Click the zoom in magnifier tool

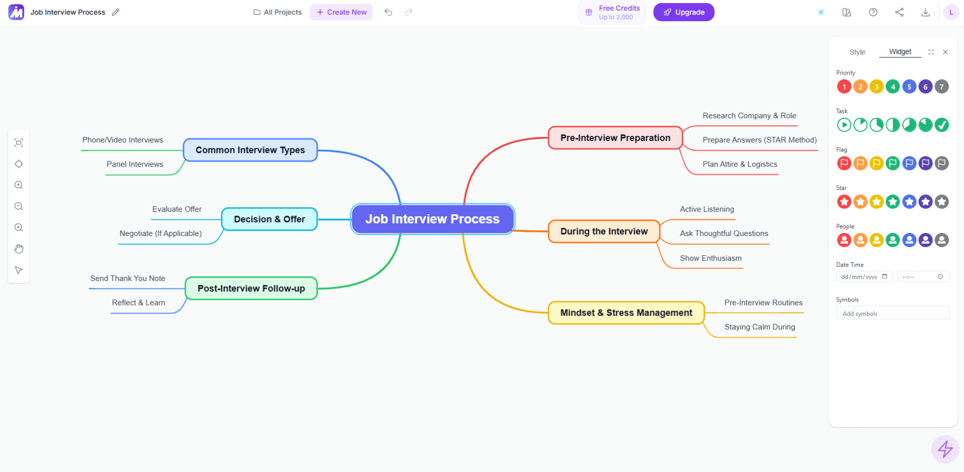[x=19, y=185]
